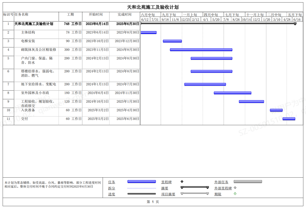
Task: Click the chart title 天和北苑施工及验收计划
Action: (153, 7)
